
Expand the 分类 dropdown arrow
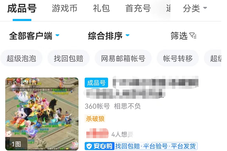coord(205,8)
